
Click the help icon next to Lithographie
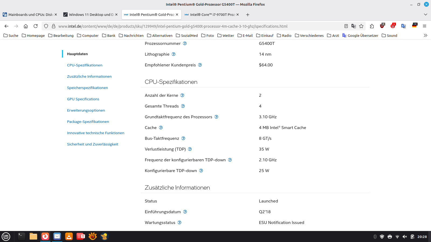[173, 54]
